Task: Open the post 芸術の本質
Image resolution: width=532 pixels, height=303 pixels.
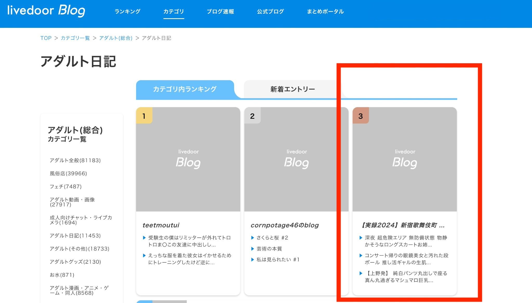Action: pos(269,249)
